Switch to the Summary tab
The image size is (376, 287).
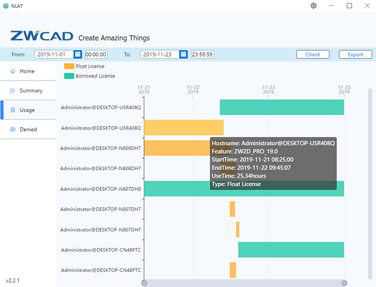pyautogui.click(x=30, y=91)
